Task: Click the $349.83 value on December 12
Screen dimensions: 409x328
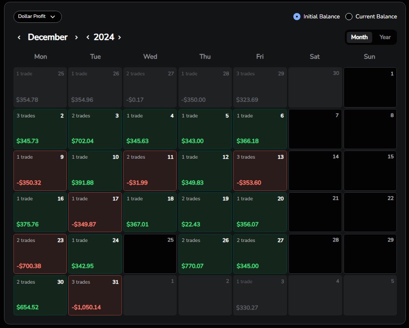Action: pos(192,183)
